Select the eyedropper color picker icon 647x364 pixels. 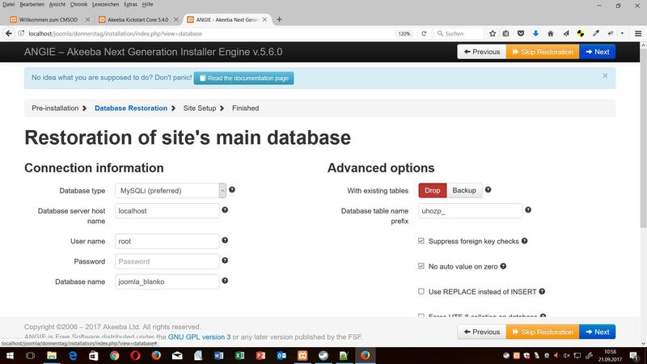tap(596, 33)
